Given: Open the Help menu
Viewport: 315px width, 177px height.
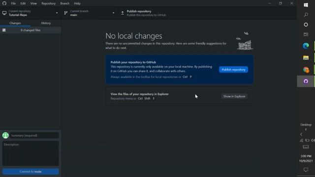Looking at the screenshot, I should (77, 3).
